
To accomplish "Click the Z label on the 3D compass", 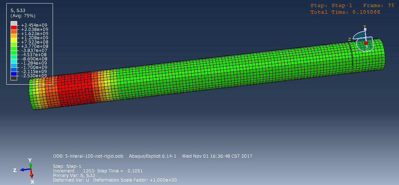I will pos(350,39).
